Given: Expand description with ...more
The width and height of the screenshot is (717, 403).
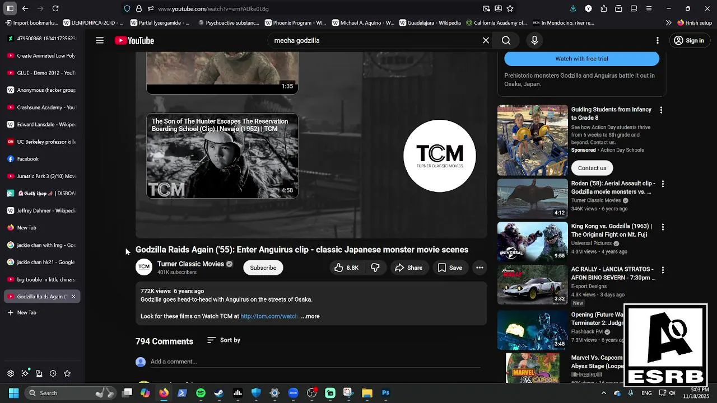Looking at the screenshot, I should pos(310,316).
